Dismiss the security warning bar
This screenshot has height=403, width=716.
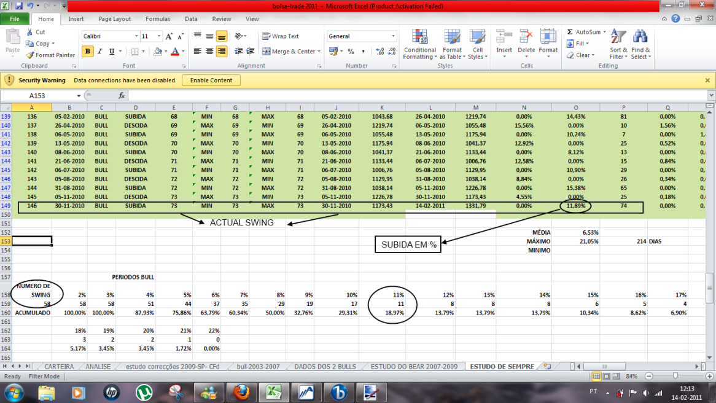(x=707, y=80)
